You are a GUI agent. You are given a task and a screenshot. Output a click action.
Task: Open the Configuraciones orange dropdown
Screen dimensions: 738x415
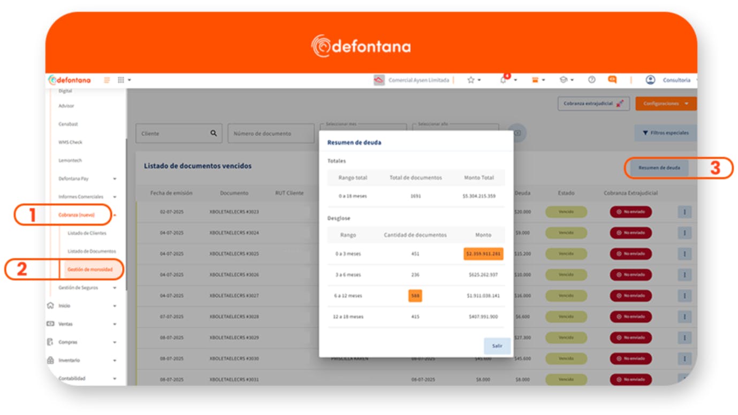click(666, 104)
